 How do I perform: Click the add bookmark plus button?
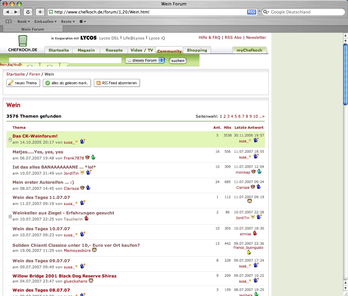(40, 12)
